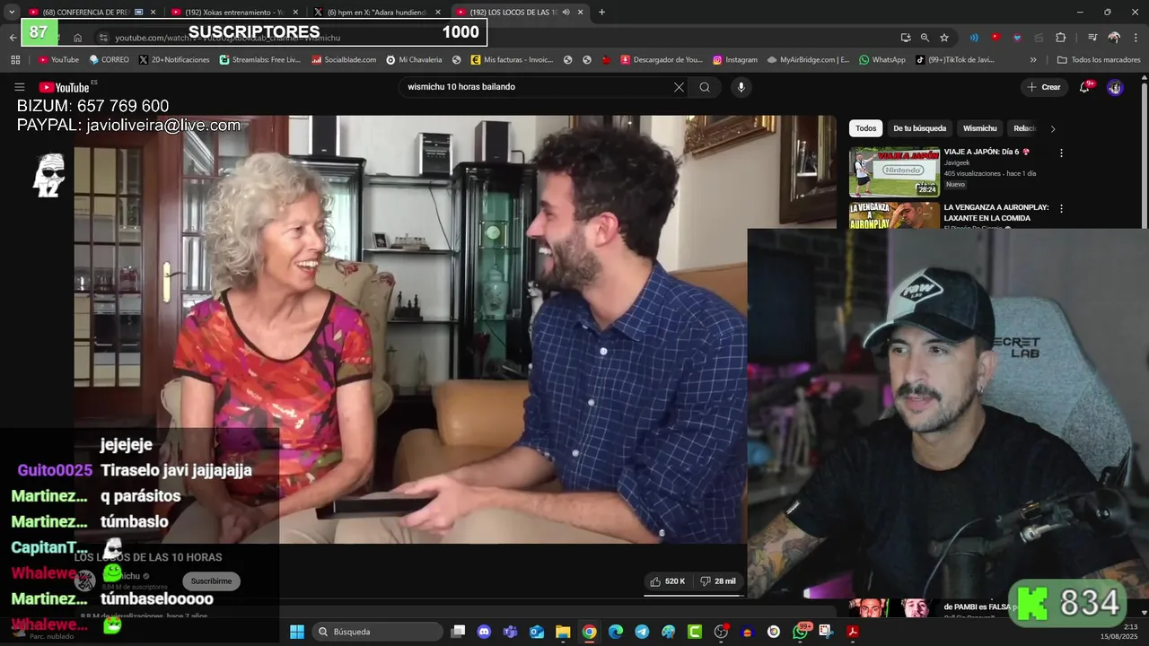Open VIAJE A JAPÓN video thumbnail
This screenshot has height=646, width=1149.
[x=894, y=172]
